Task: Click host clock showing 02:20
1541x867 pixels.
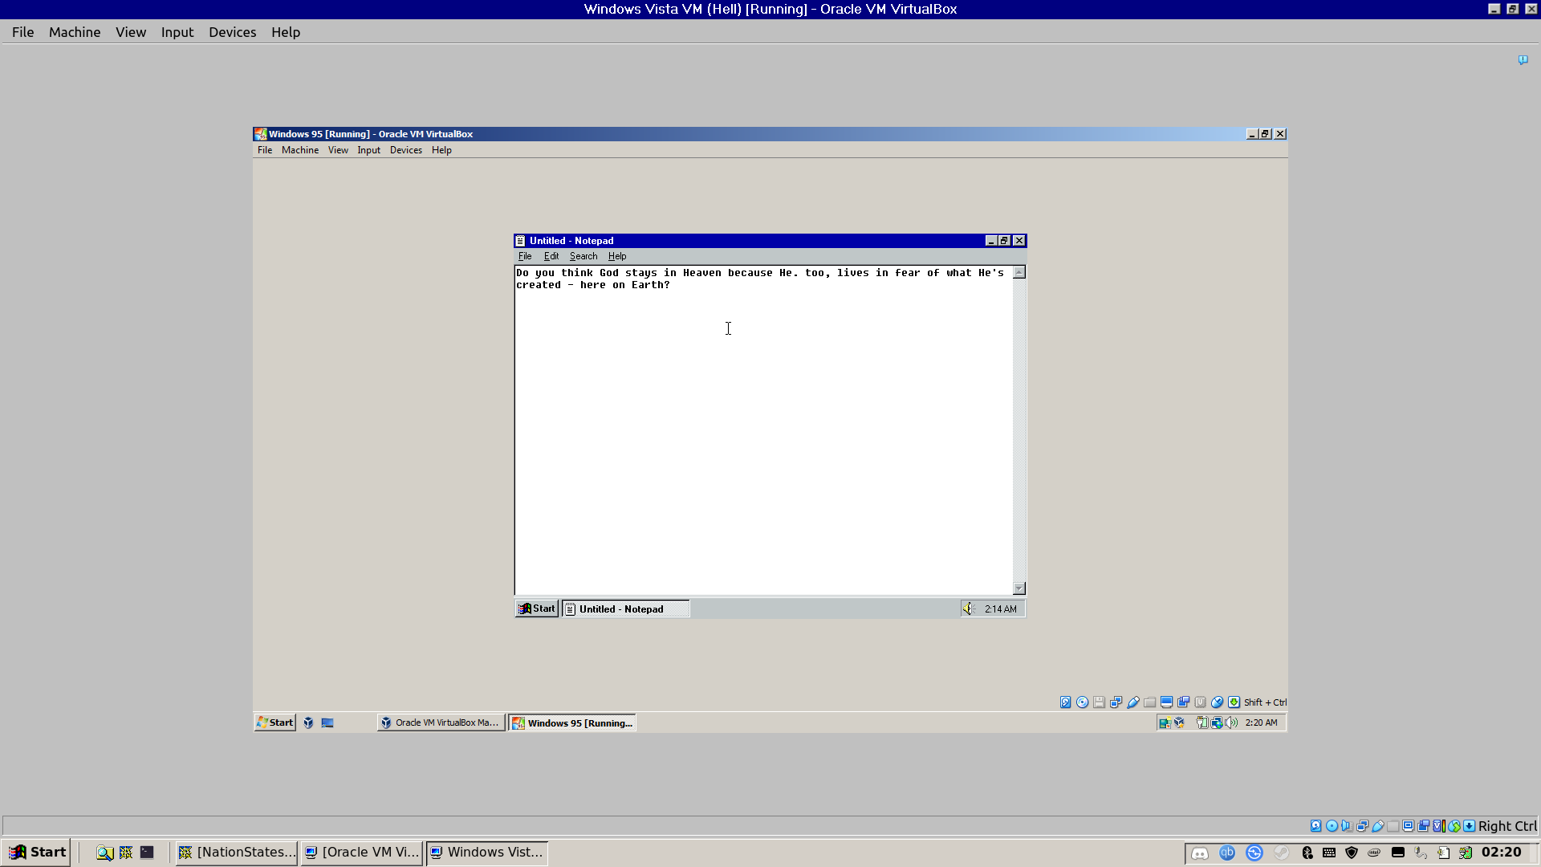Action: coord(1501,853)
